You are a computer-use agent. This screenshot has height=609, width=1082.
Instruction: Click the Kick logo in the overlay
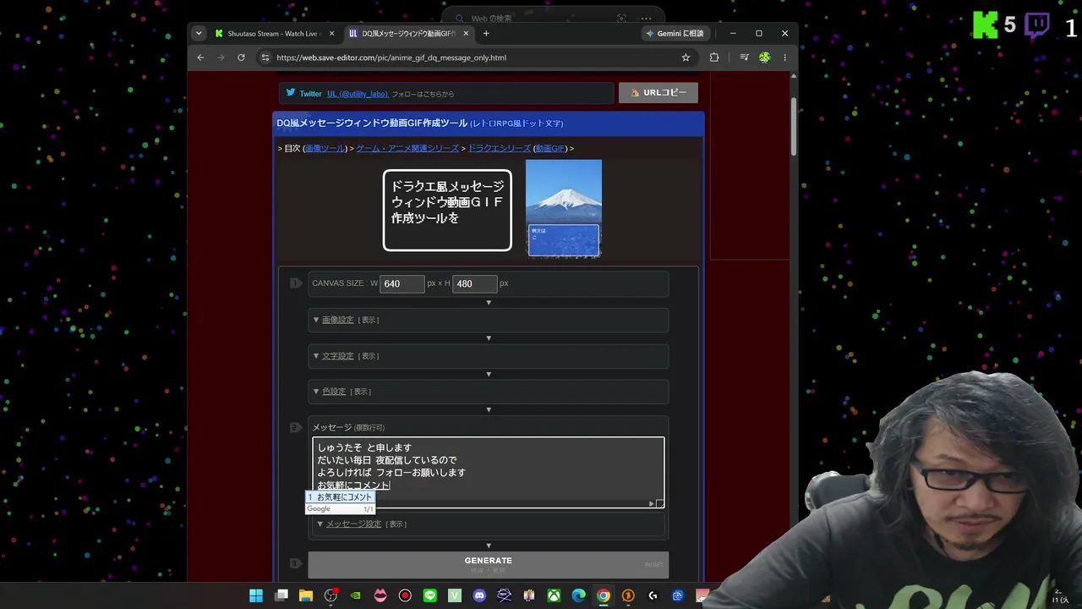[986, 25]
